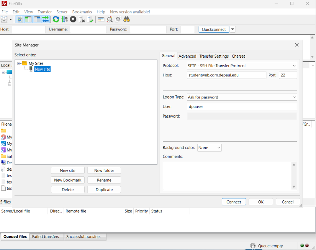The height and width of the screenshot is (250, 316).
Task: Collapse the My Sites tree node
Action: [18, 63]
